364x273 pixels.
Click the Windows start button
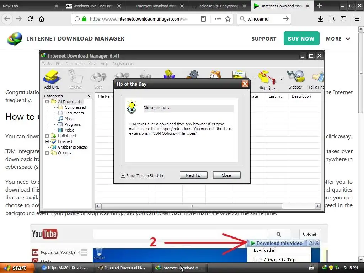16,268
